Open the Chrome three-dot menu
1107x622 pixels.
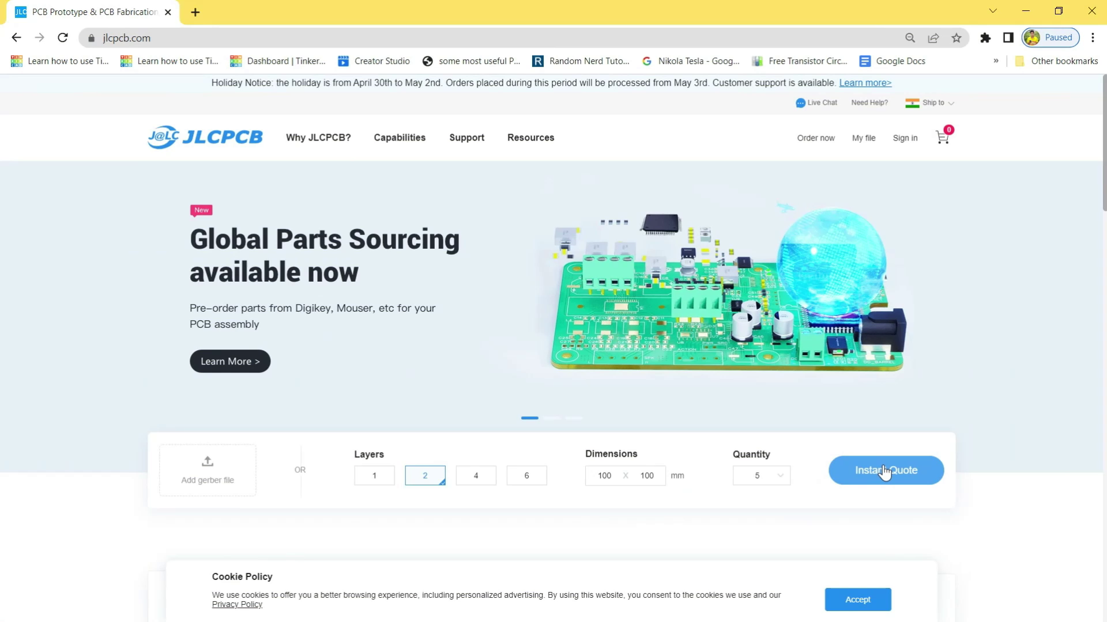click(x=1093, y=38)
